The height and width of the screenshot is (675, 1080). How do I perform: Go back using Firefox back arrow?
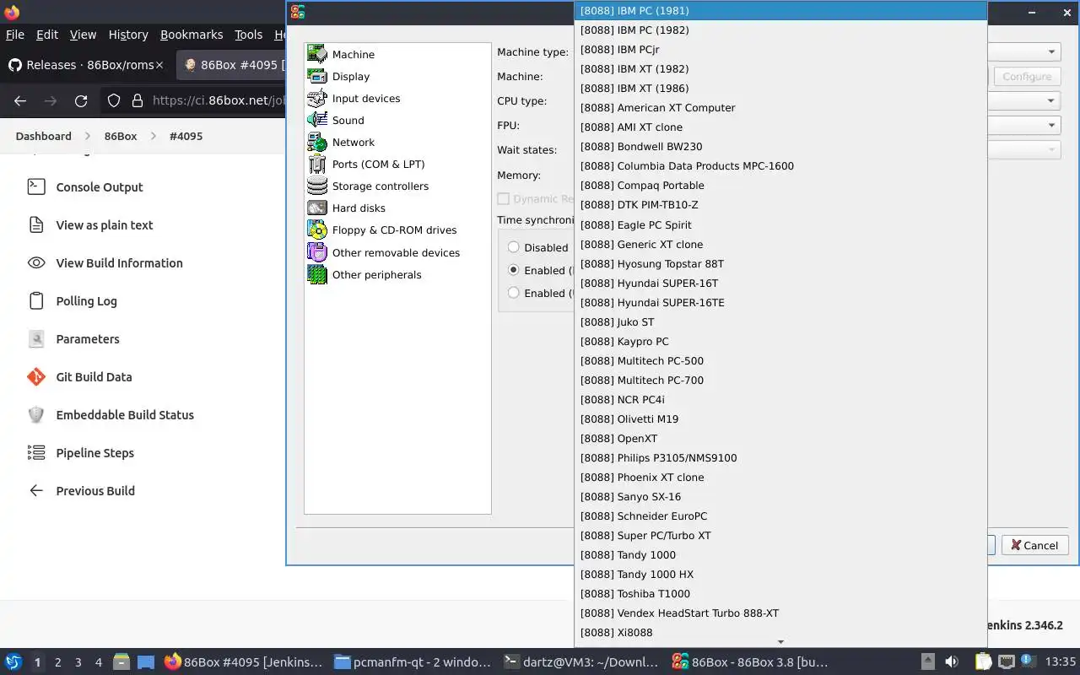click(x=20, y=100)
